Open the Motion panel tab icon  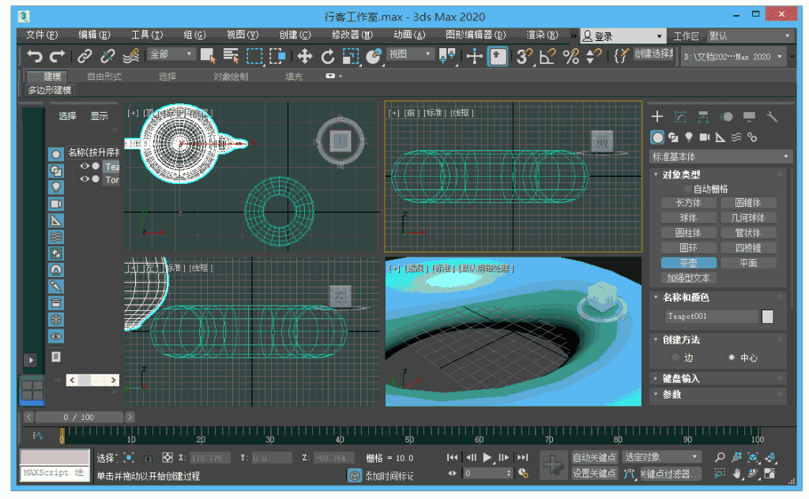coord(727,117)
